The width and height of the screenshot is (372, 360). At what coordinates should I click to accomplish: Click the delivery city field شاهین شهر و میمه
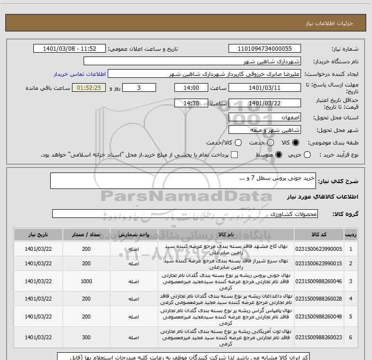click(265, 130)
